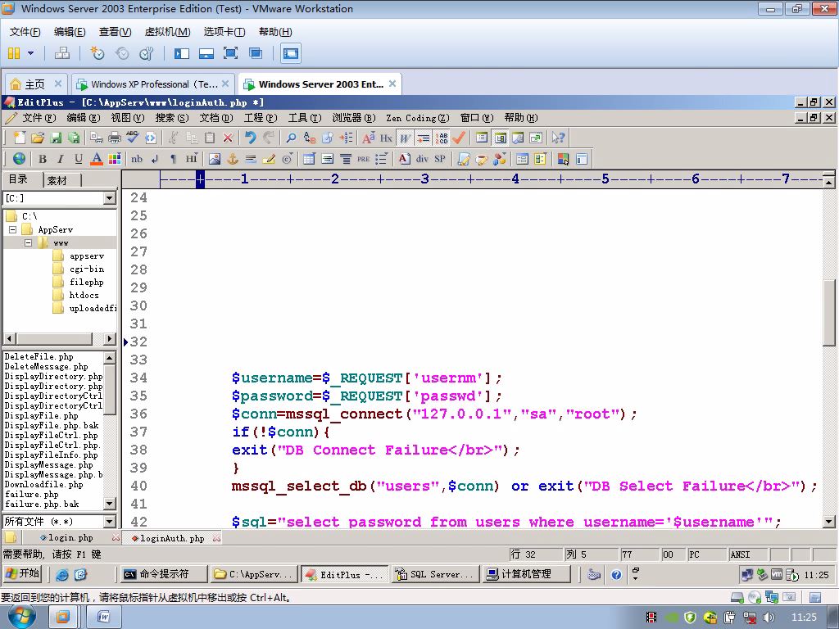This screenshot has width=839, height=629.
Task: Click the red check mark icon
Action: (x=459, y=138)
